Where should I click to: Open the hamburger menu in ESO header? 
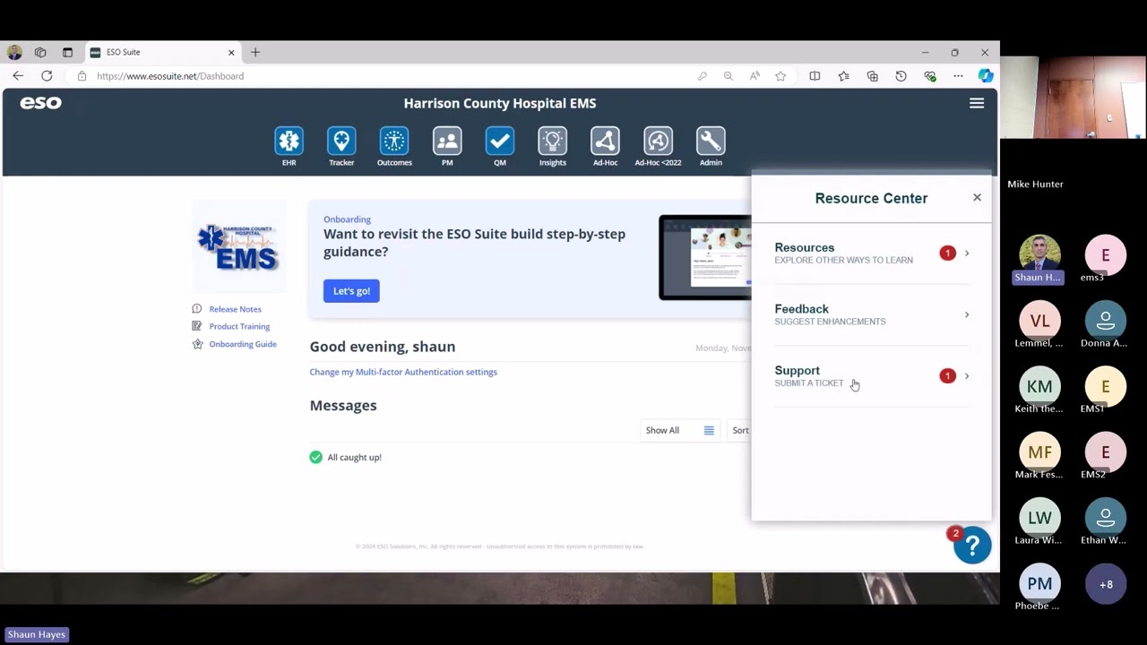point(977,103)
